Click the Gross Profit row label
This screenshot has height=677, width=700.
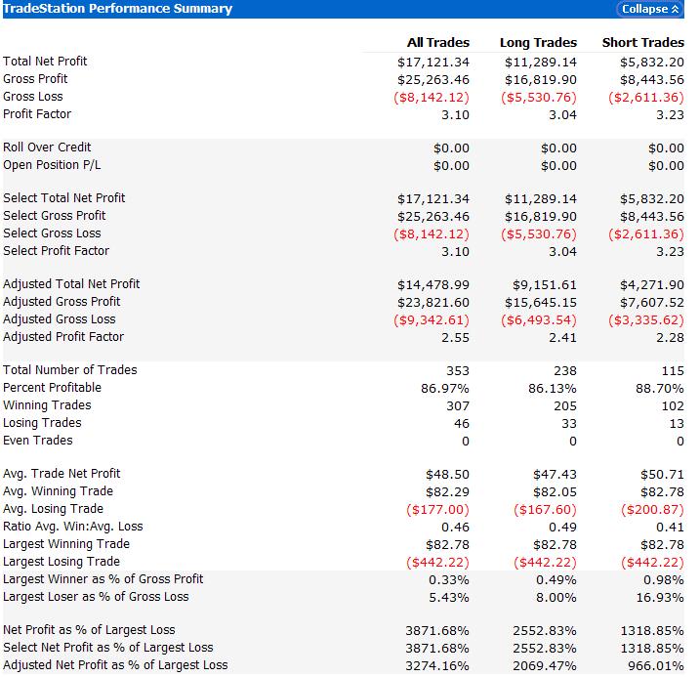tap(35, 79)
